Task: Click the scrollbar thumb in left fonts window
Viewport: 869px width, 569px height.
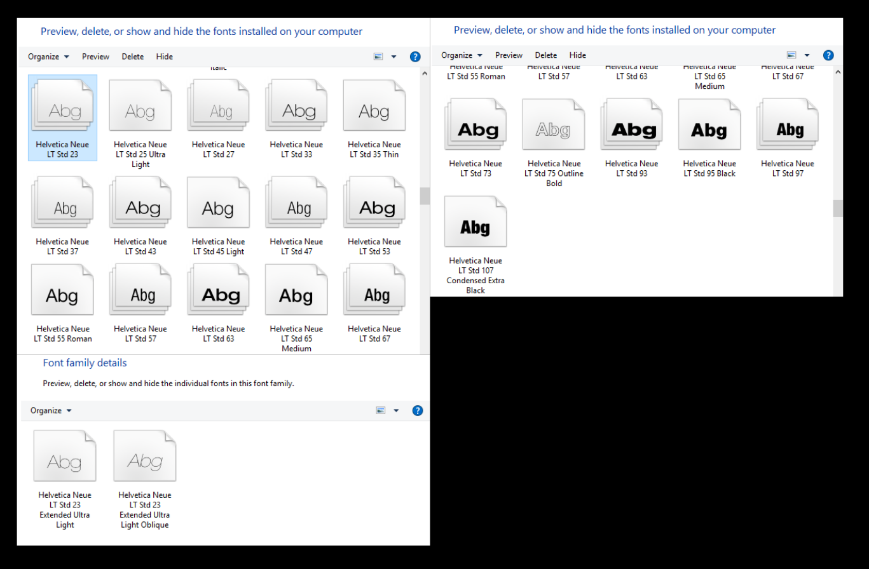Action: 425,196
